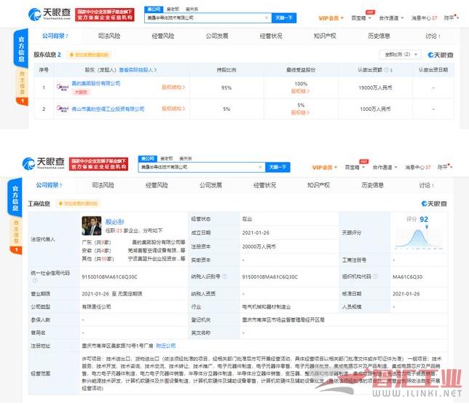
Task: Open the 自主信息 side tab beside the 工商信息 table
Action: pyautogui.click(x=16, y=236)
